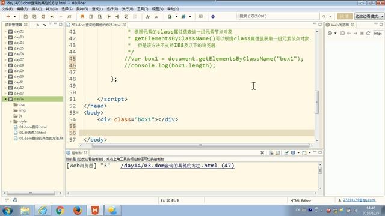This screenshot has width=385, height=216.
Task: Open Google Chrome from taskbar
Action: click(x=60, y=211)
